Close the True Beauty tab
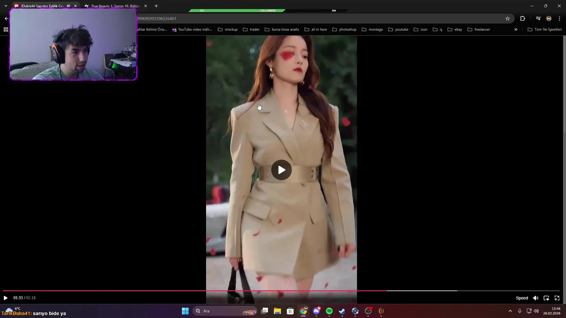The height and width of the screenshot is (318, 566). (145, 6)
